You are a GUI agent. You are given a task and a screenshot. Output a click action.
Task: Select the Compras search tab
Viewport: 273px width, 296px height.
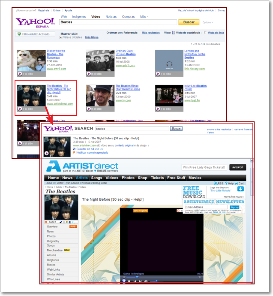129,17
